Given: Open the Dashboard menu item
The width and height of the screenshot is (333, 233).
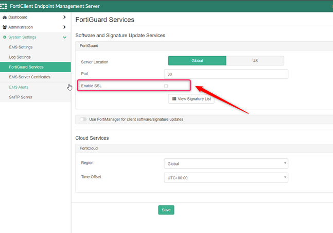Looking at the screenshot, I should coord(35,17).
